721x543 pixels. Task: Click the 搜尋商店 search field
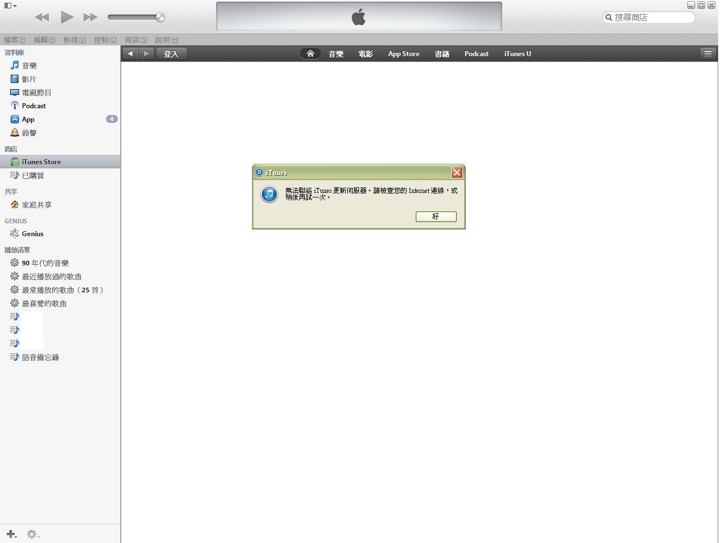pos(649,17)
